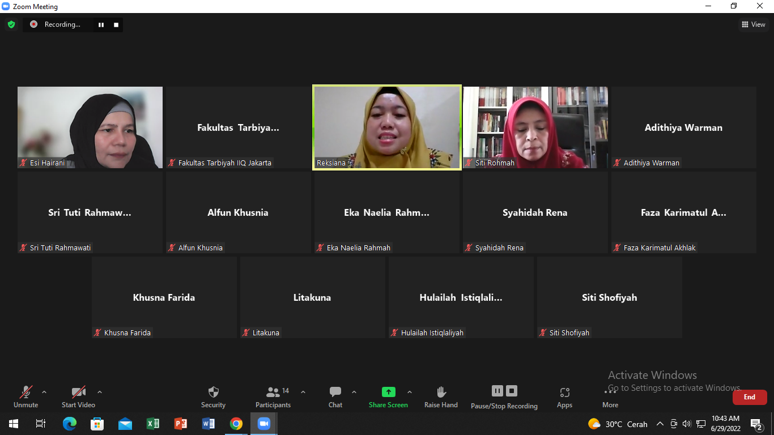774x435 pixels.
Task: Select the Faza Karimatul Akhlak participant tile
Action: (684, 212)
